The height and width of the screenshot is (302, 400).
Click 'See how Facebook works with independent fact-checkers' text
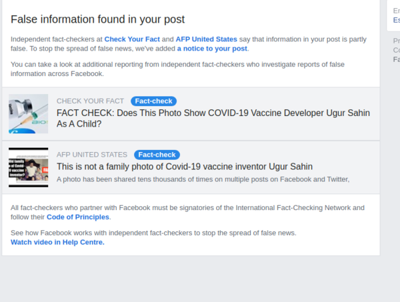coord(153,233)
